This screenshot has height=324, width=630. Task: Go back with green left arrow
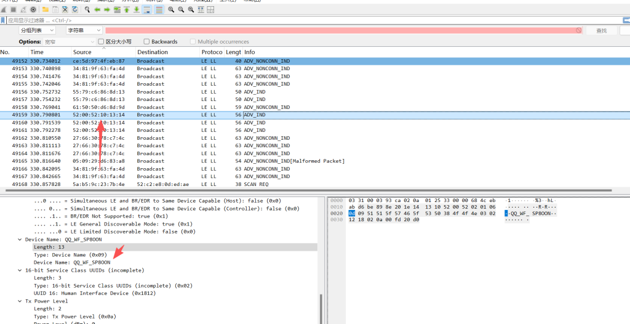pyautogui.click(x=97, y=10)
